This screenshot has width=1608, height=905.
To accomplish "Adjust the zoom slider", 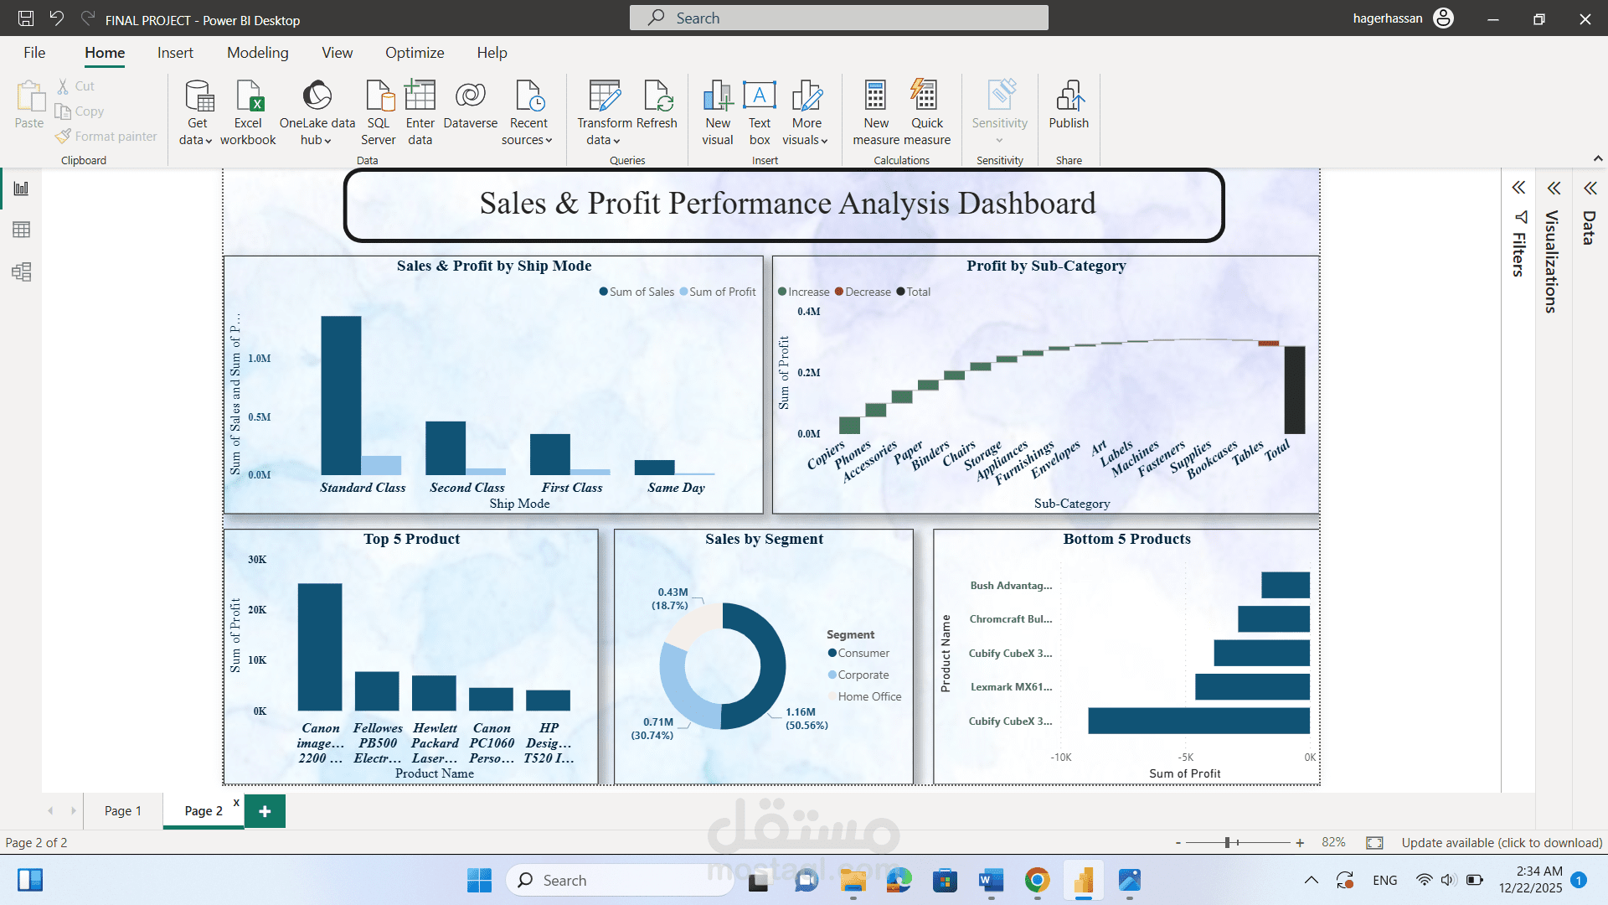I will 1229,842.
